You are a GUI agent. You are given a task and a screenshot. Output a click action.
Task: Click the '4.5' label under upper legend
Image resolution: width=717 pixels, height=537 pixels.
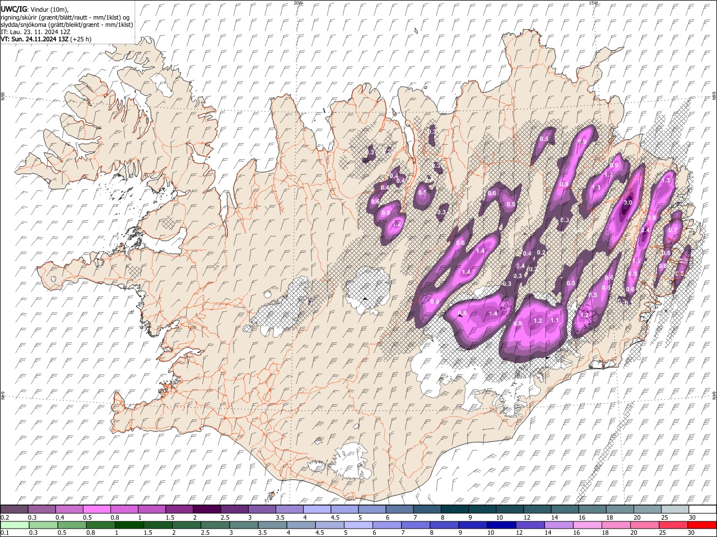point(335,517)
